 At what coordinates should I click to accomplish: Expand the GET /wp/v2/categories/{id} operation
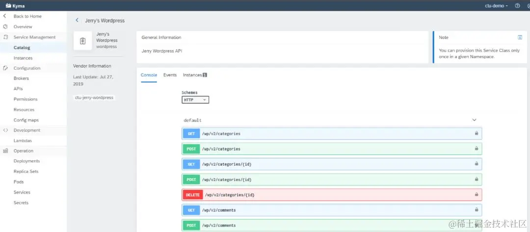pos(332,164)
